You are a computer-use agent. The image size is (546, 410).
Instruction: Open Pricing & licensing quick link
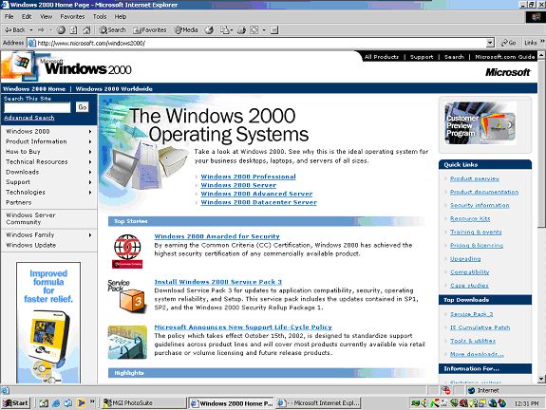pos(477,246)
